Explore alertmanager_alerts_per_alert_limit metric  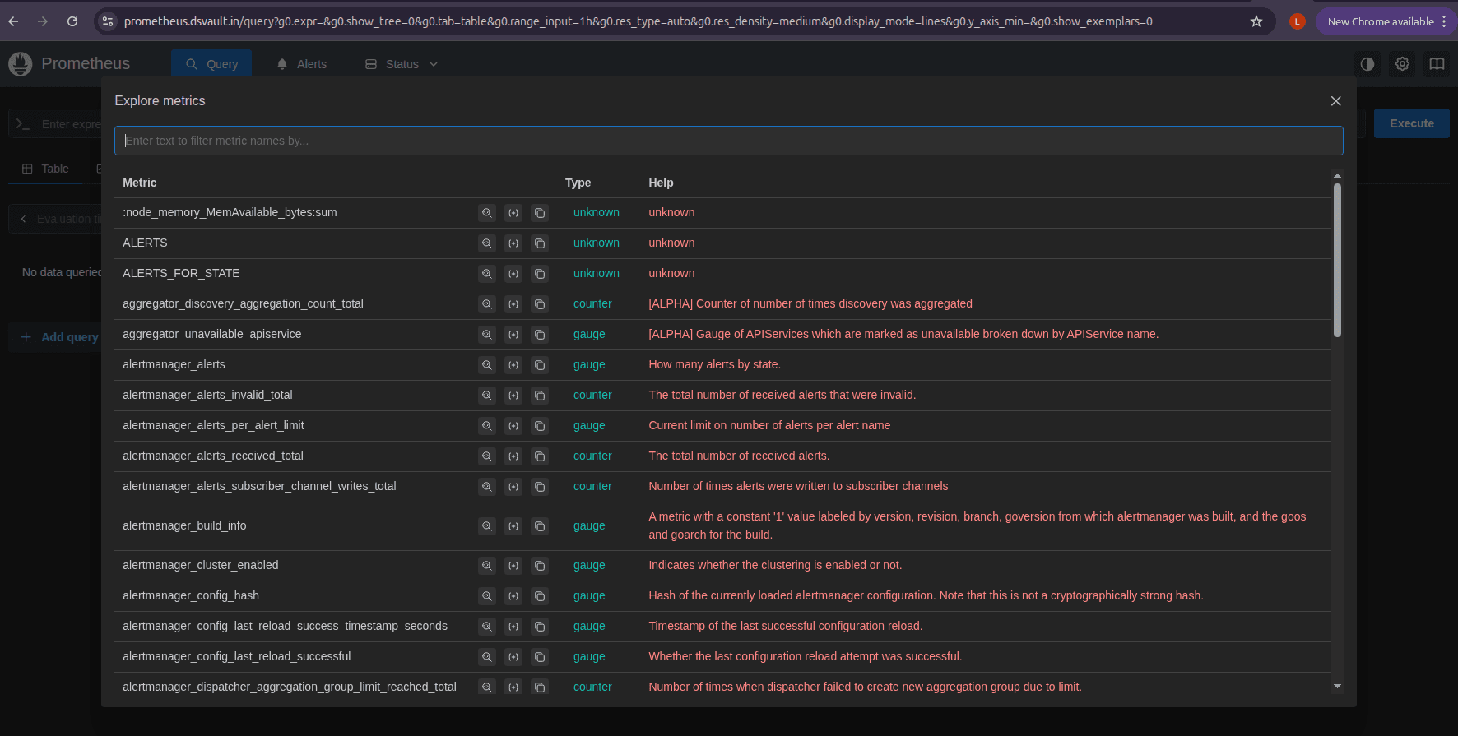(x=487, y=426)
